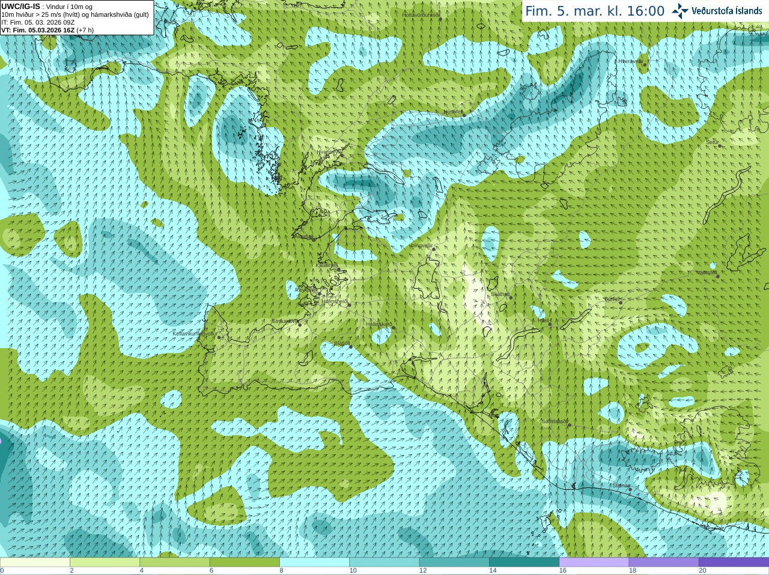The image size is (769, 575).
Task: Click the 20+ m/s dark purple legend swatch
Action: [x=734, y=562]
